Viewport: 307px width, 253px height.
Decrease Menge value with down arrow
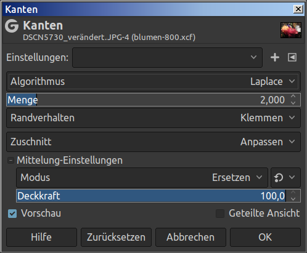tap(293, 103)
